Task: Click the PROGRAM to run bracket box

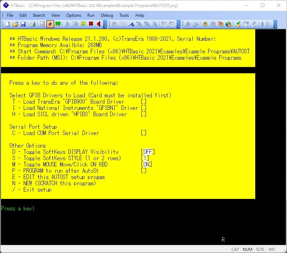Action: (144, 171)
